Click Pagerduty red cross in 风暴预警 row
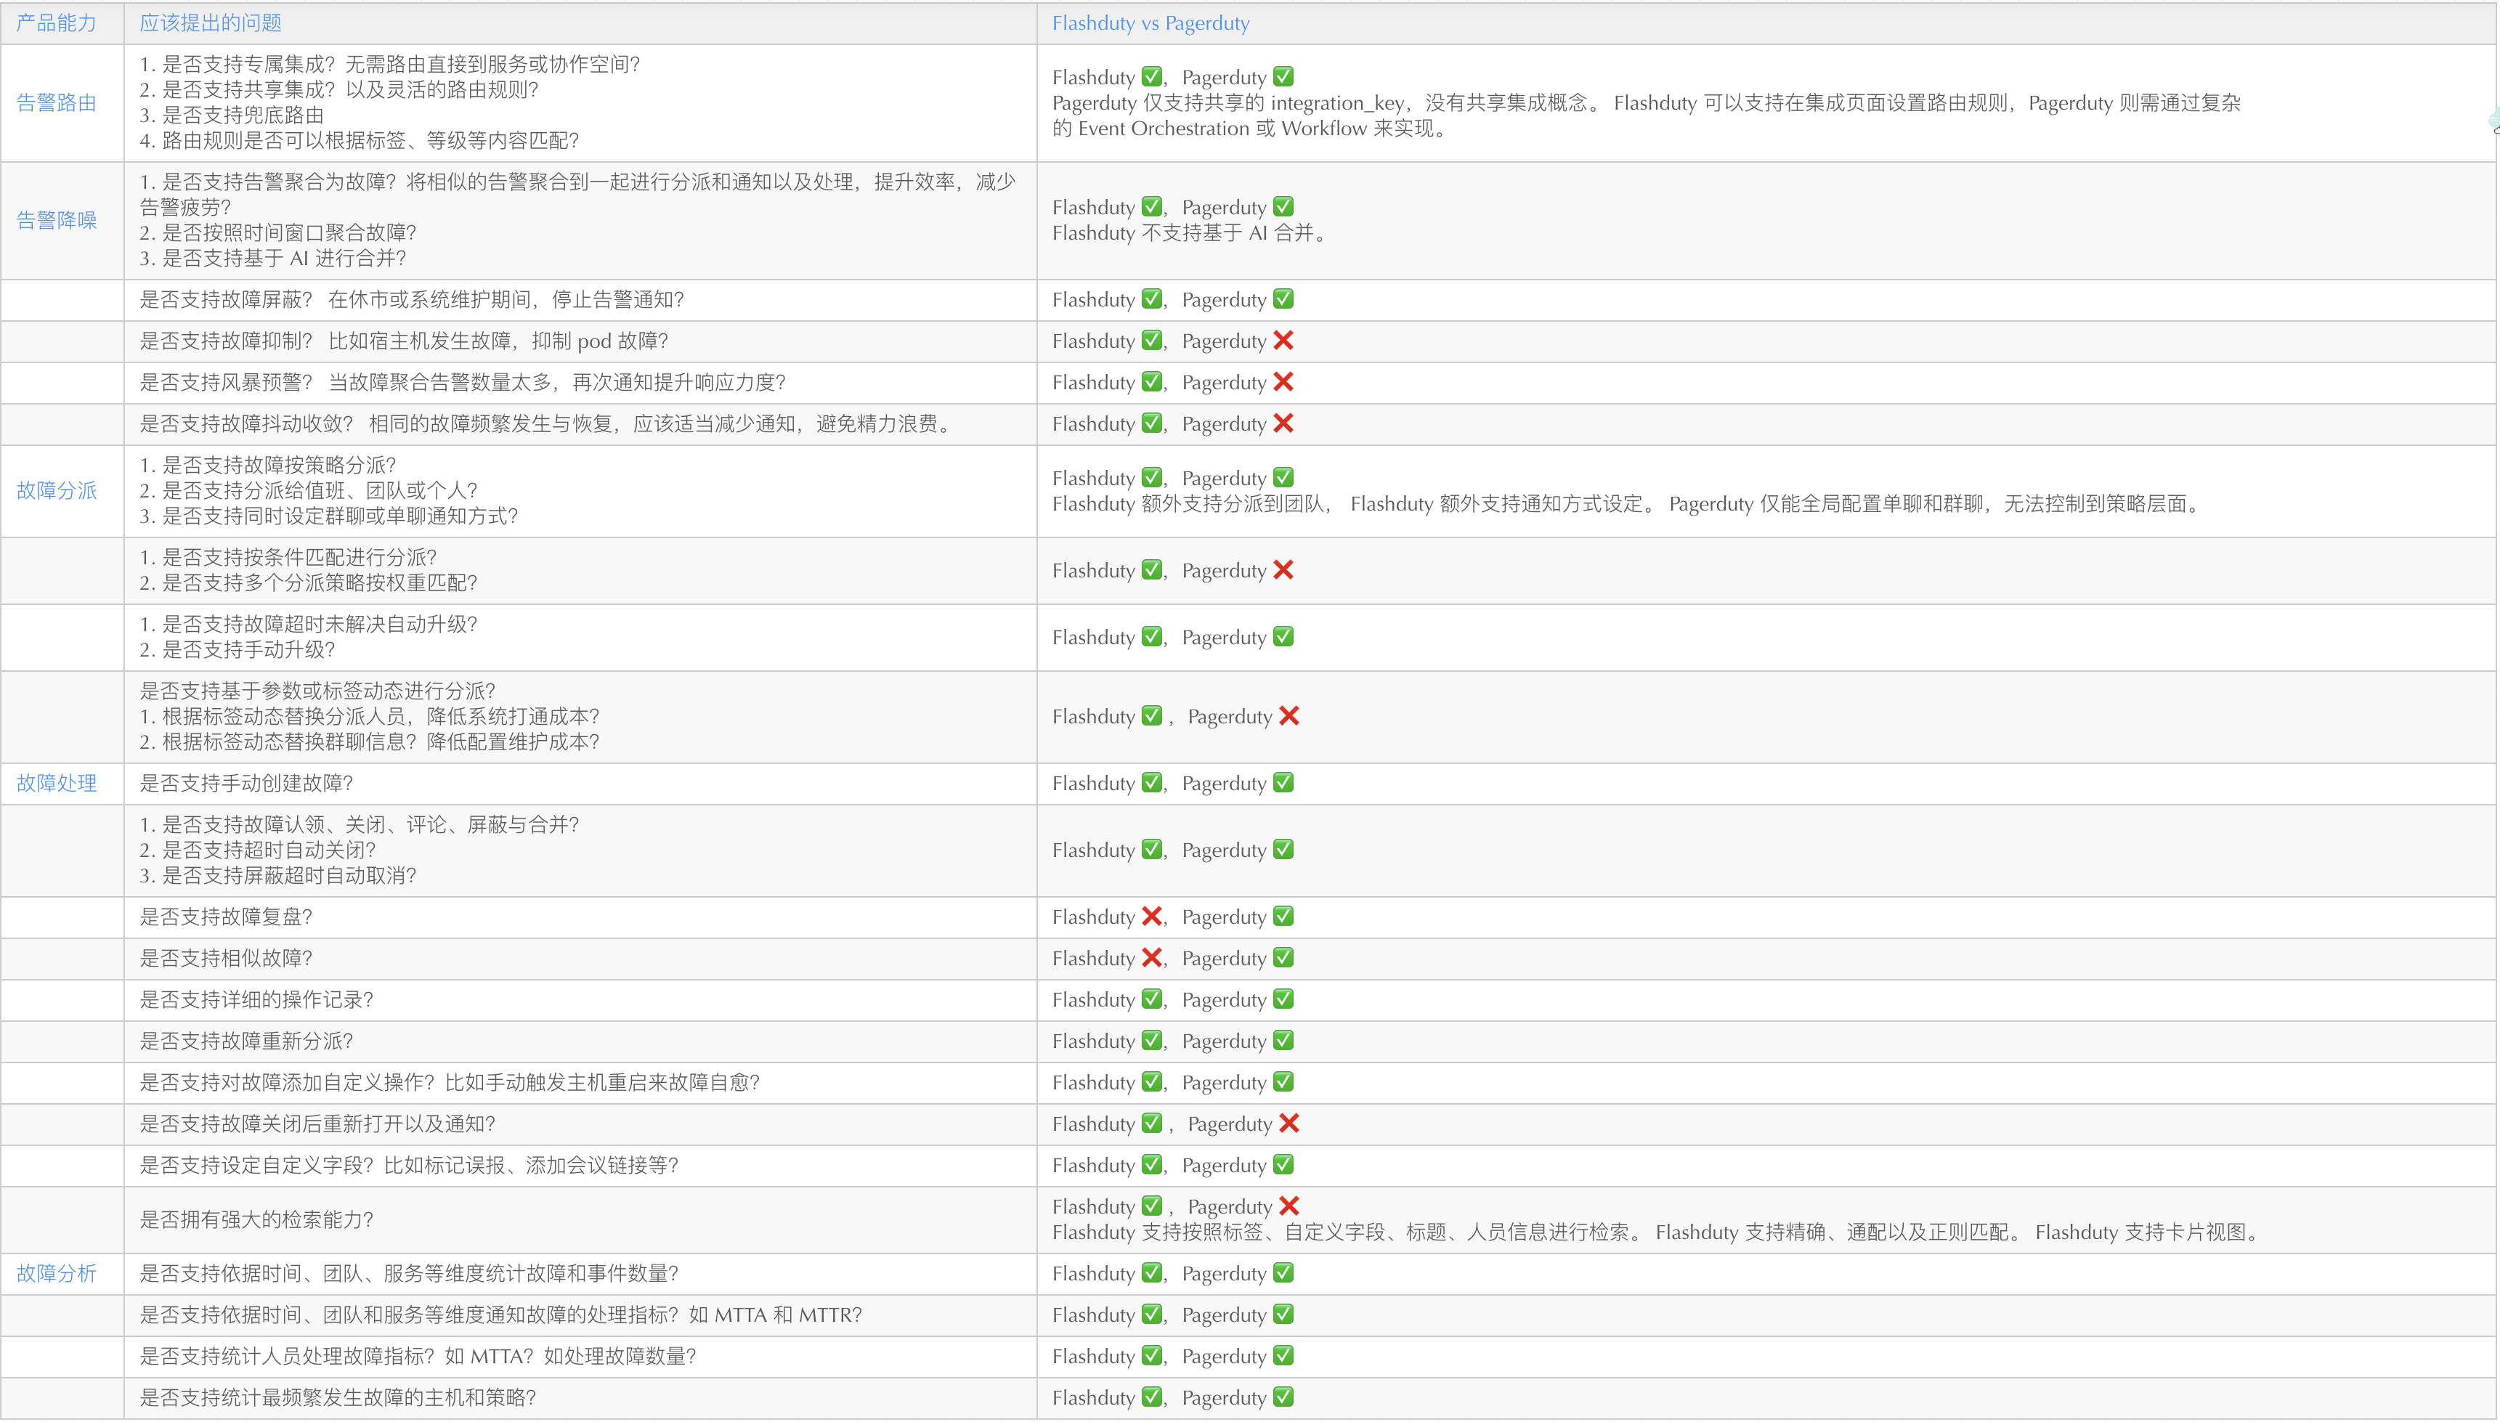2500x1422 pixels. click(1283, 382)
